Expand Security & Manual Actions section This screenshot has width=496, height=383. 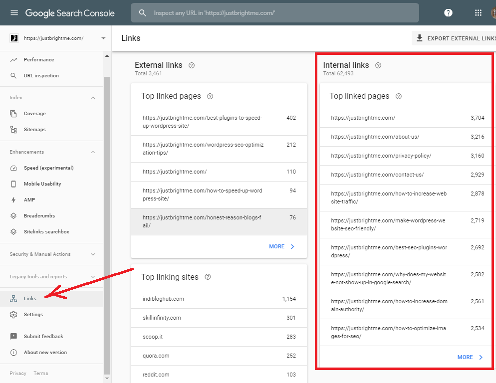point(93,254)
